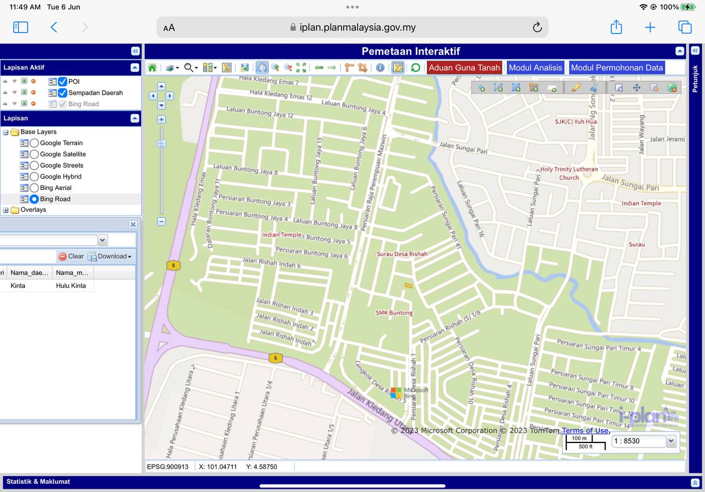The image size is (705, 492).
Task: Click the Clear button in results panel
Action: 71,256
